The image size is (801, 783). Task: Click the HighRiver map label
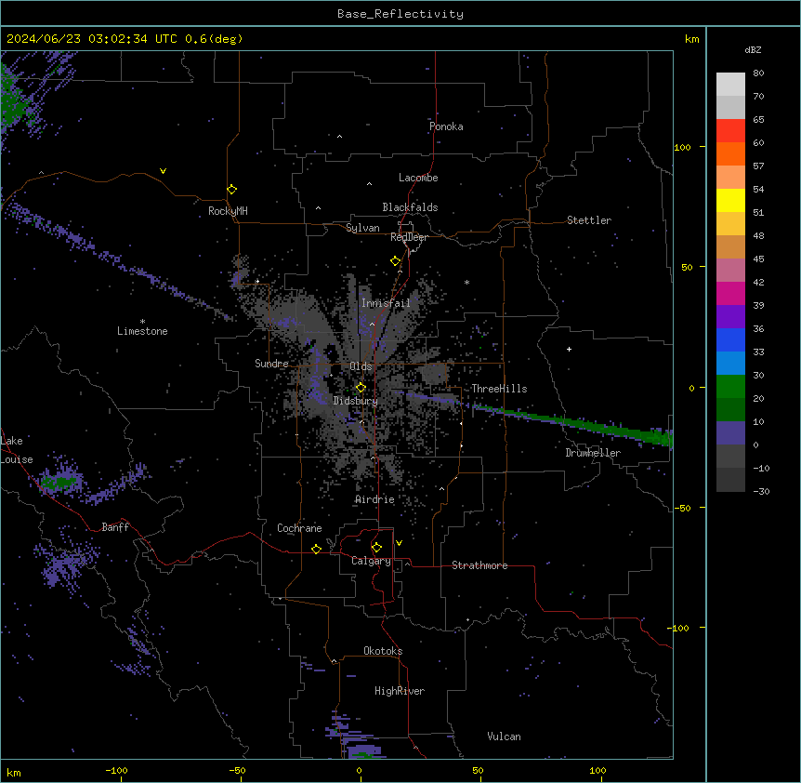click(x=400, y=691)
